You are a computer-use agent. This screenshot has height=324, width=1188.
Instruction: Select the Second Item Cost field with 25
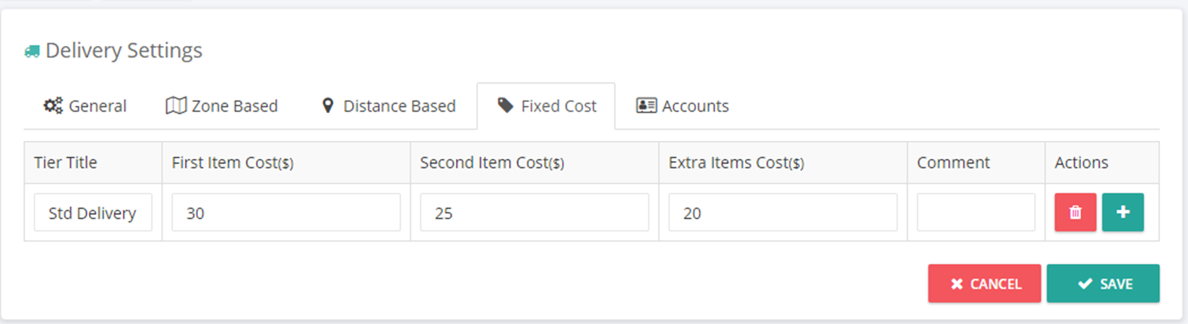(535, 212)
